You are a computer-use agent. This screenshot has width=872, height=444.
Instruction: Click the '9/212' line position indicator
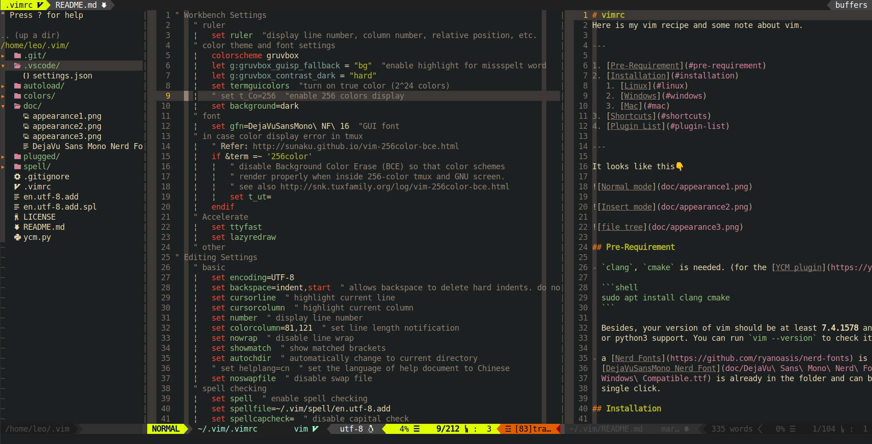(x=448, y=429)
